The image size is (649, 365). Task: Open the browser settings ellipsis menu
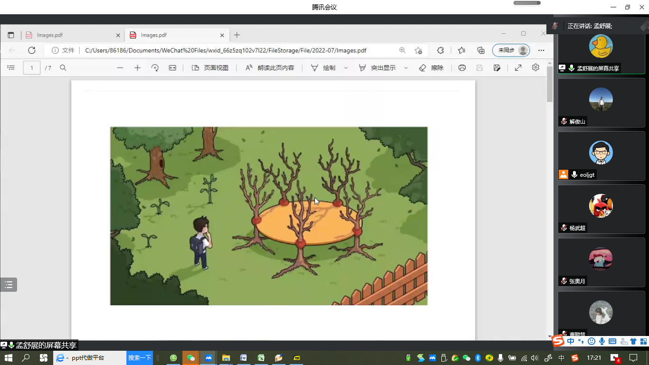point(541,50)
